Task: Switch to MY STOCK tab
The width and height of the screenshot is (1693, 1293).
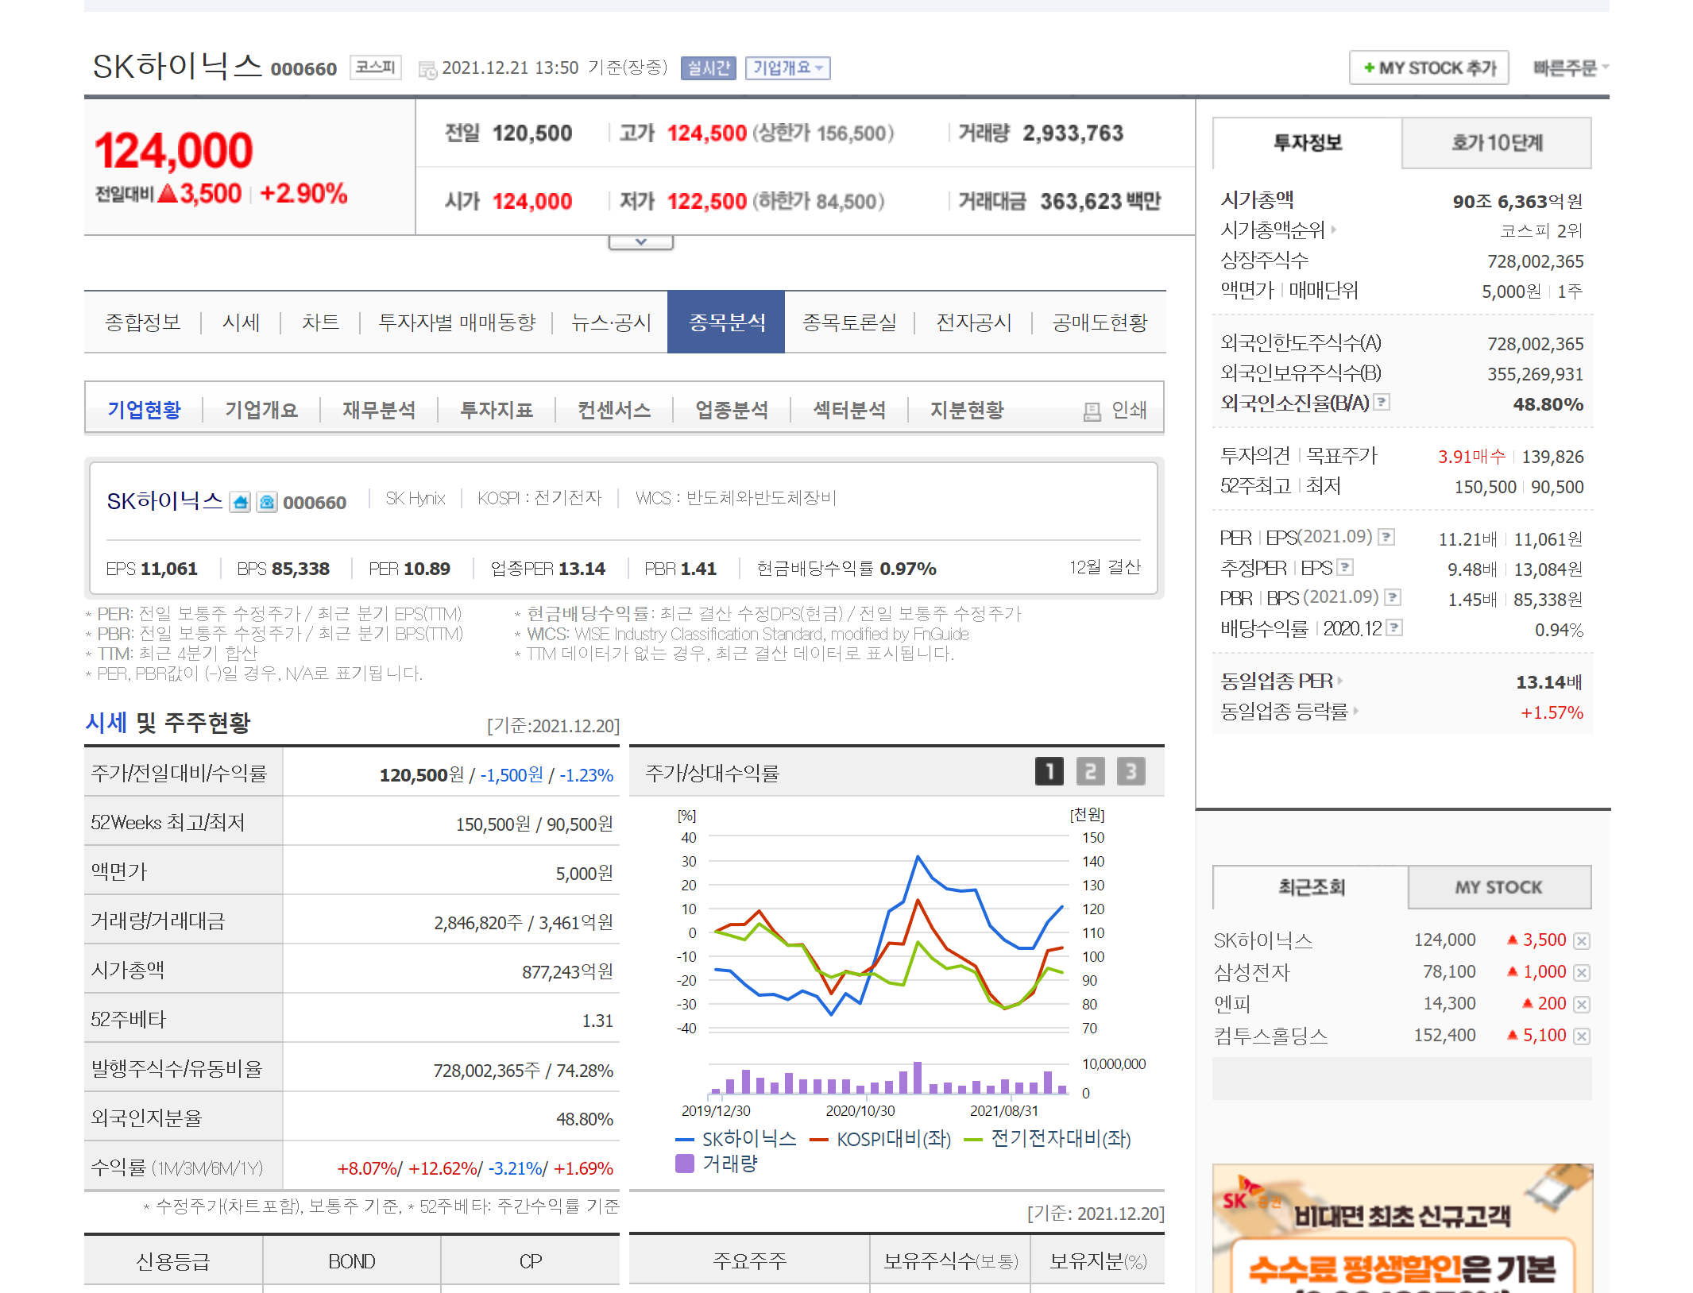Action: coord(1499,887)
